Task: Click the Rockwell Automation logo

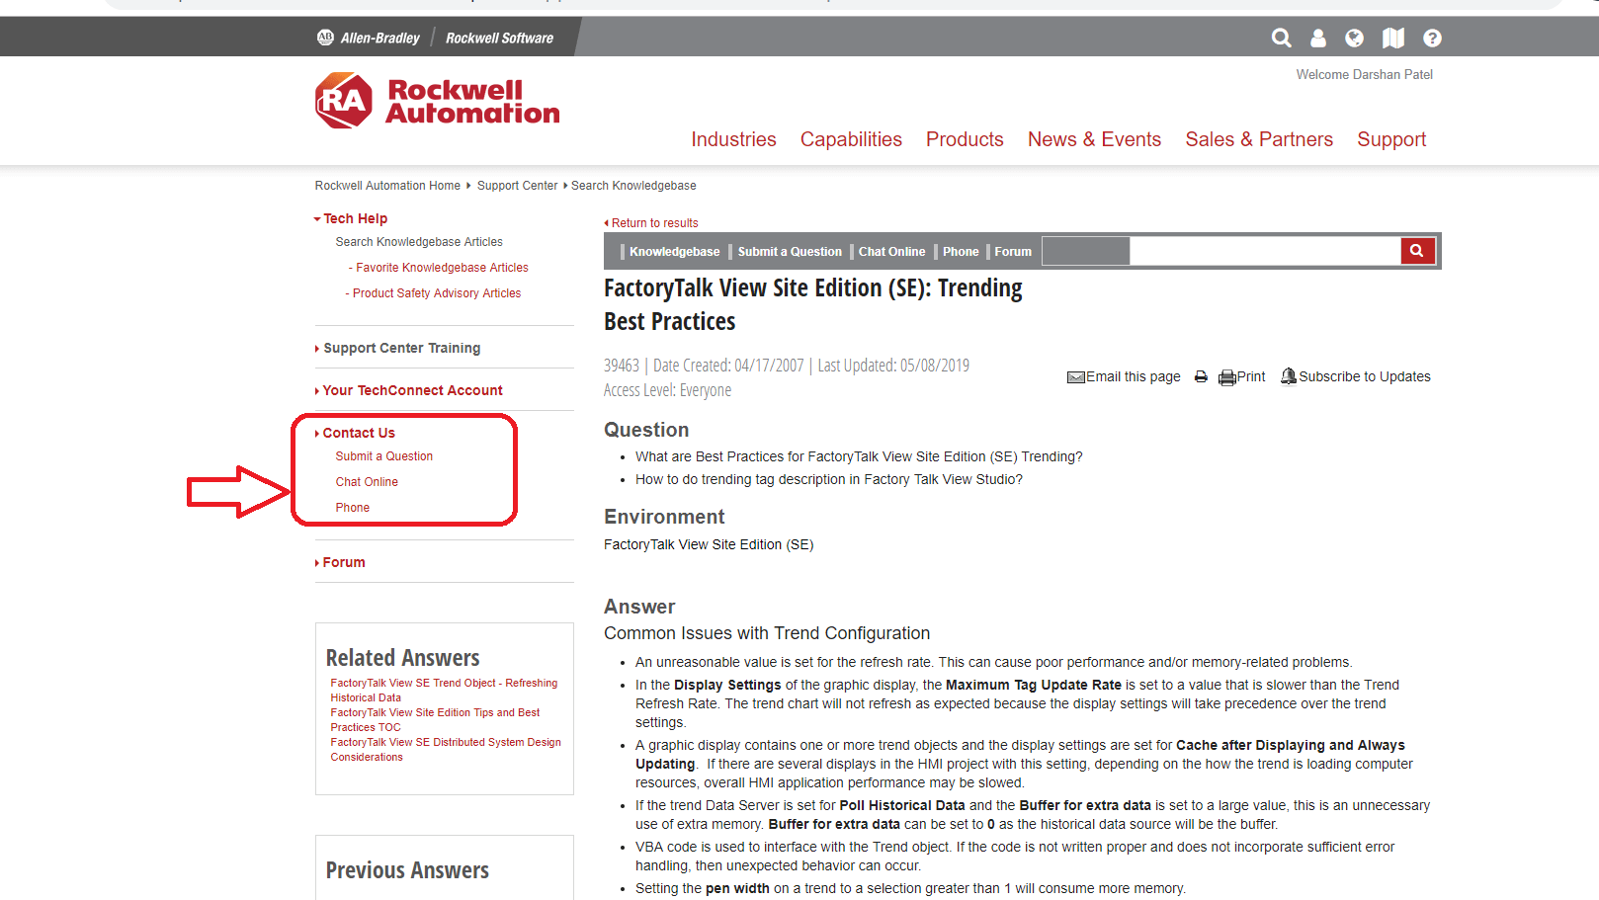Action: (437, 101)
